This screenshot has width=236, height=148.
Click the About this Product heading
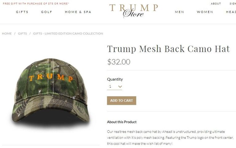pyautogui.click(x=122, y=122)
